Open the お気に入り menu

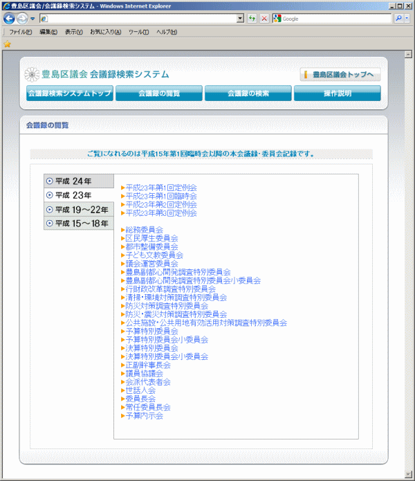[105, 32]
